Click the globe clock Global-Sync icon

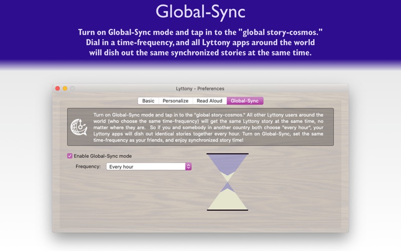pyautogui.click(x=79, y=127)
